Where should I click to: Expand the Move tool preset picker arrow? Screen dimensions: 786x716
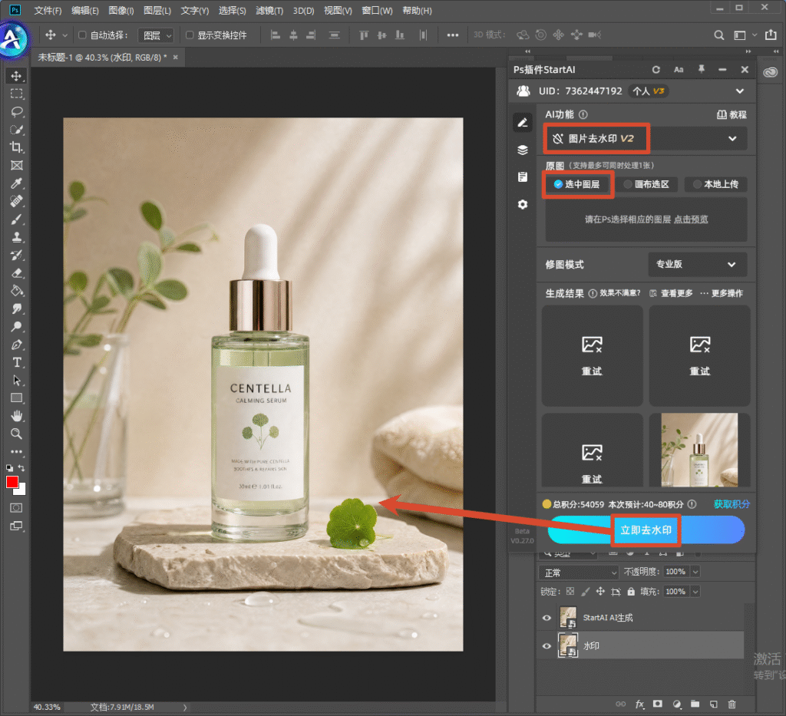pyautogui.click(x=64, y=35)
